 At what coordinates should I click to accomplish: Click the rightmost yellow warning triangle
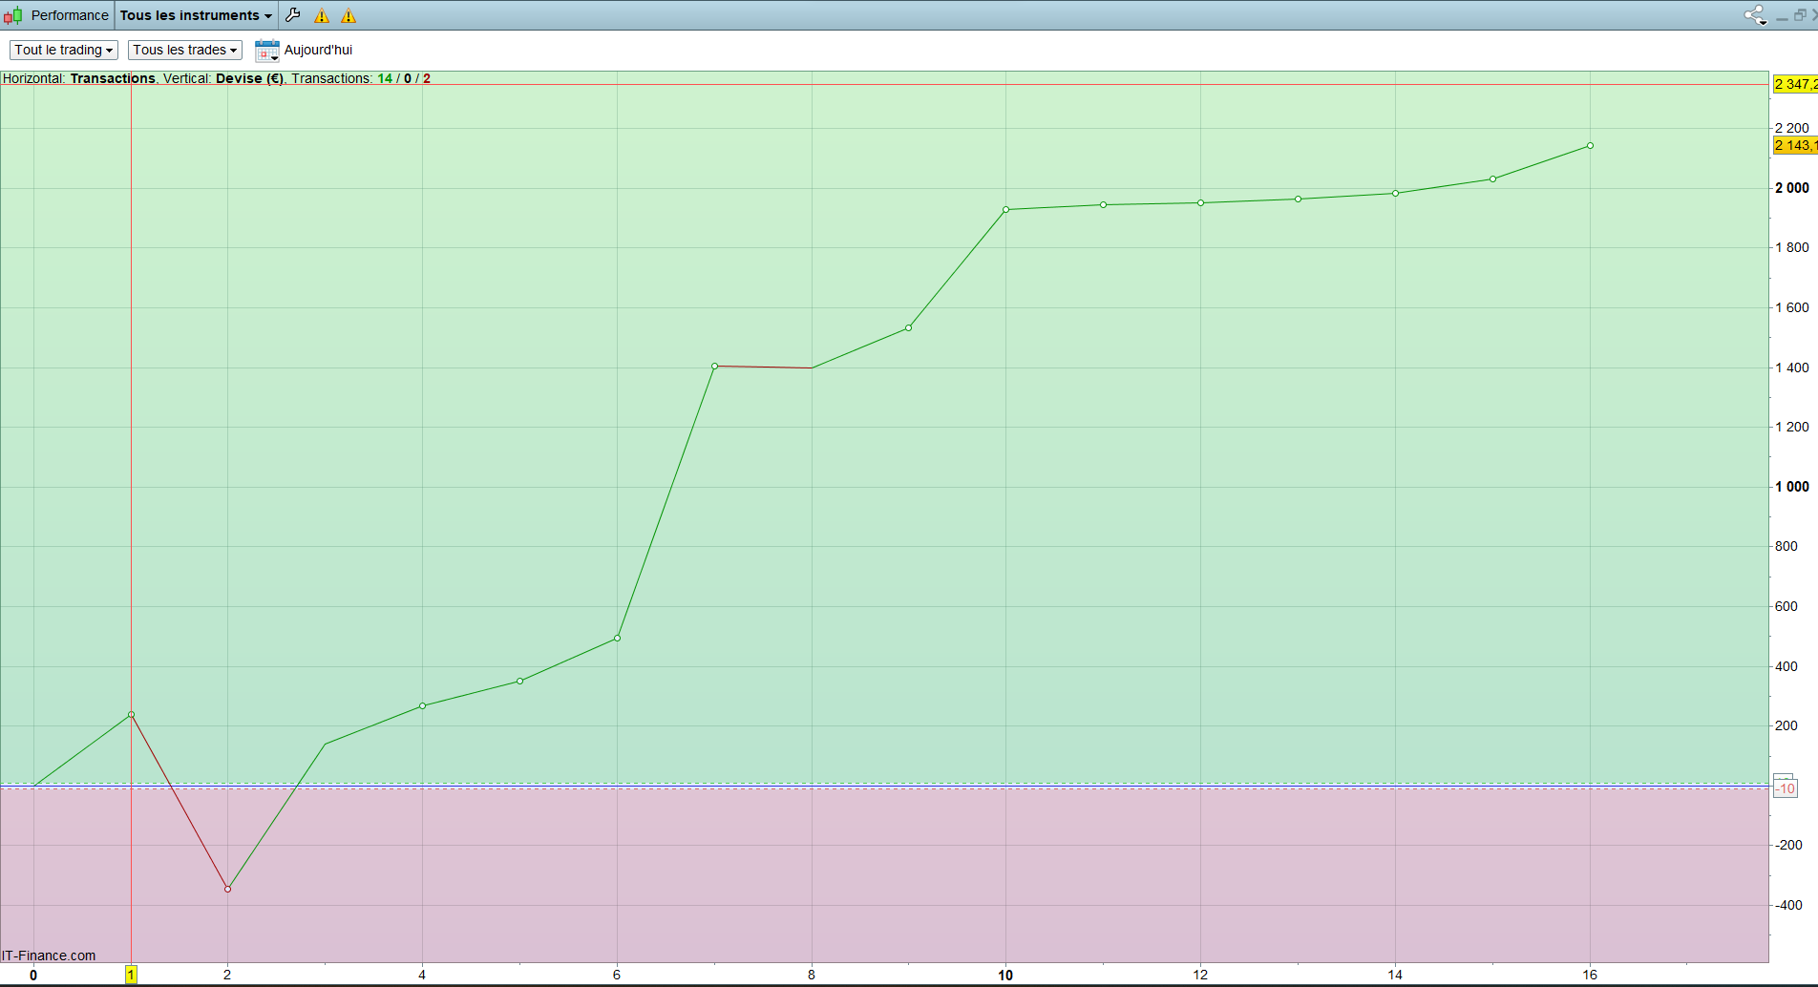click(x=349, y=16)
